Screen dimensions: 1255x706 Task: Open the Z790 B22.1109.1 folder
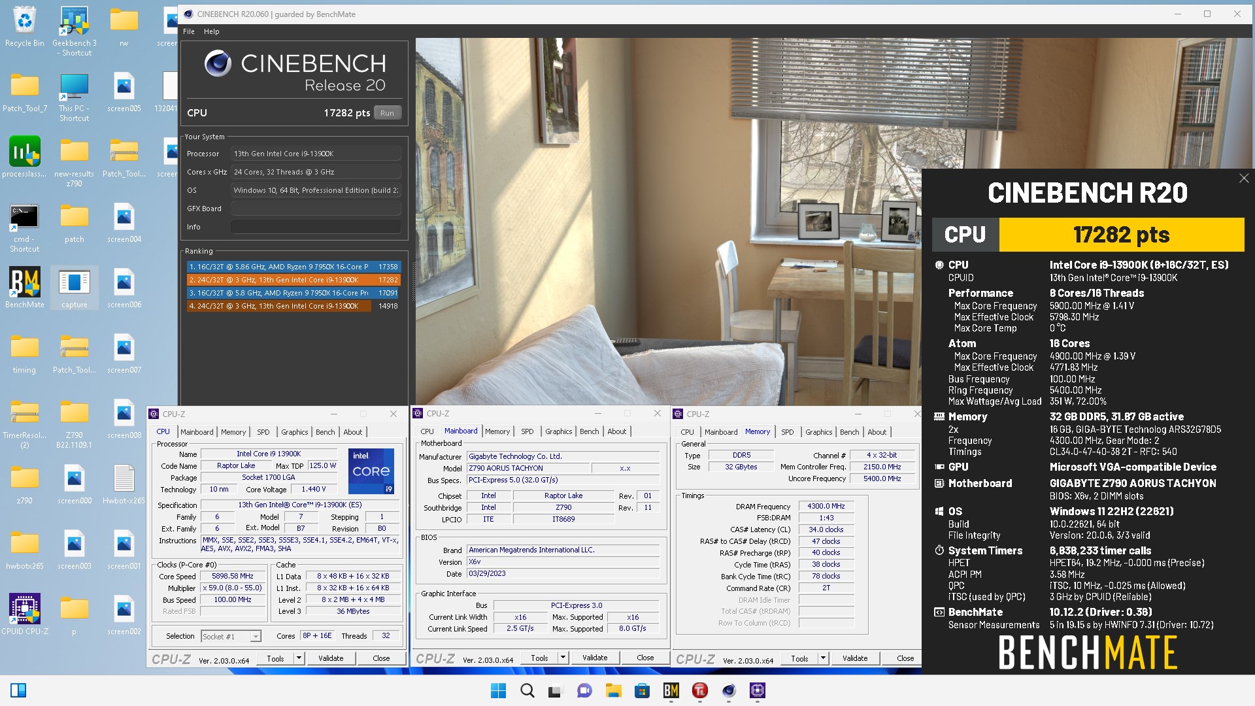pyautogui.click(x=74, y=424)
